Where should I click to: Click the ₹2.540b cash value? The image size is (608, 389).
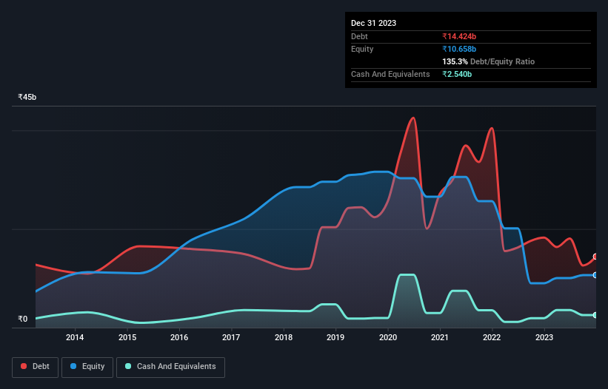pyautogui.click(x=457, y=74)
